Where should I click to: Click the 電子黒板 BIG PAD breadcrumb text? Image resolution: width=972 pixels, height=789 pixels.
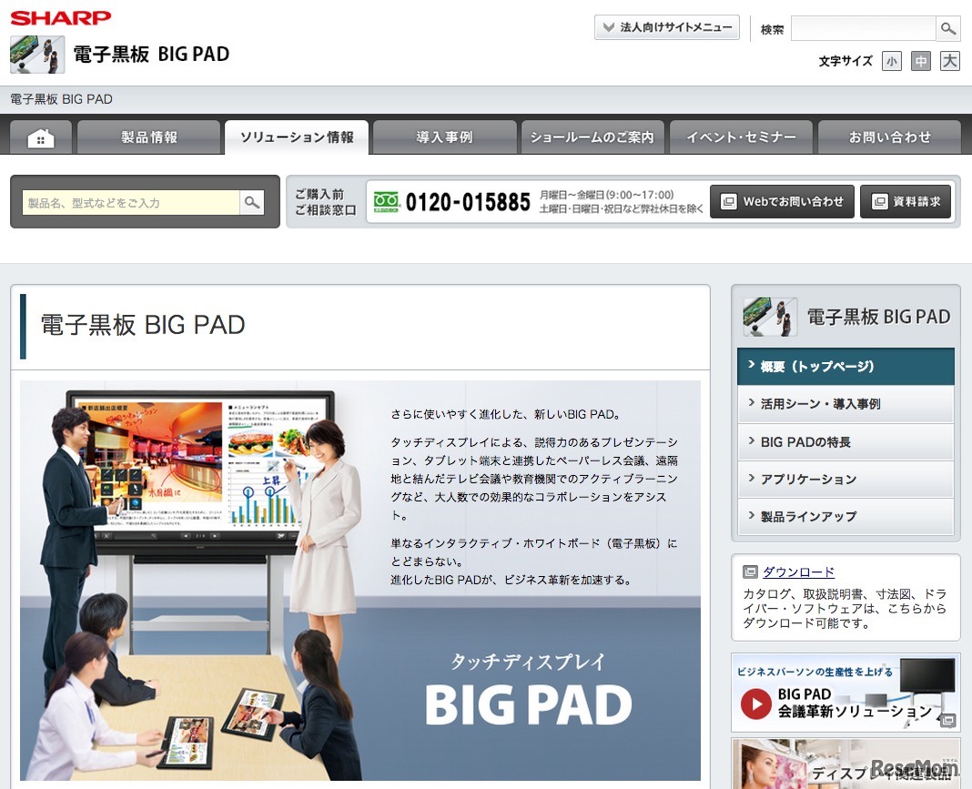coord(61,99)
